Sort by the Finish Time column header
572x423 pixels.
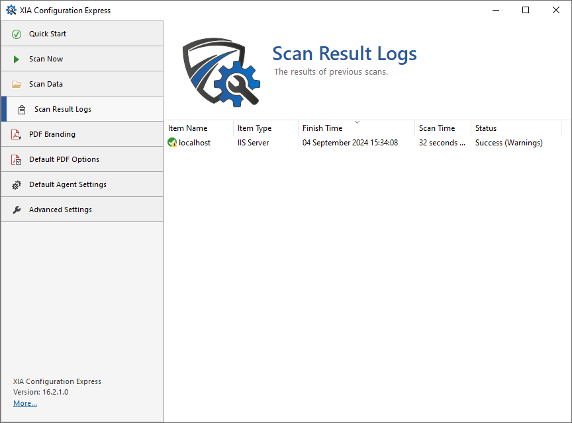356,128
